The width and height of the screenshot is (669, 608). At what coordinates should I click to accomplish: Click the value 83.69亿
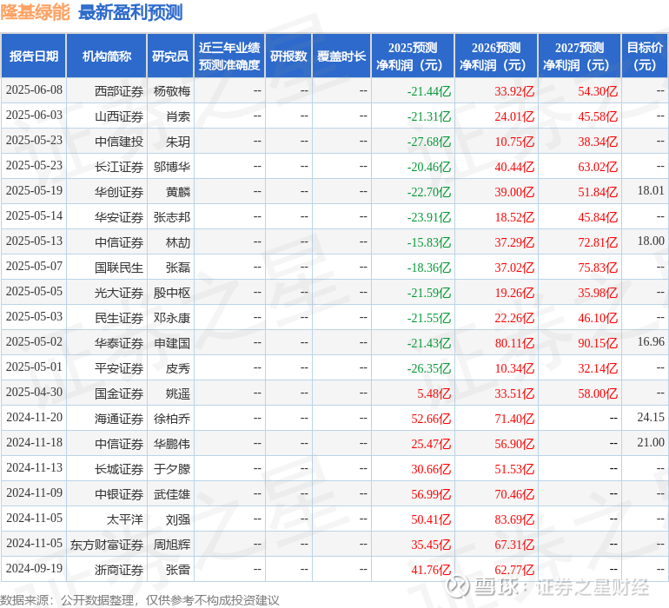click(x=514, y=519)
